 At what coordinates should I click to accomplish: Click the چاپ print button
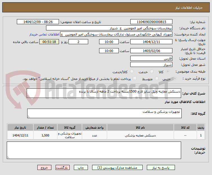(x=81, y=168)
